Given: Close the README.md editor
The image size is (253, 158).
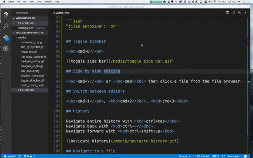Looking at the screenshot, I should coord(245,13).
